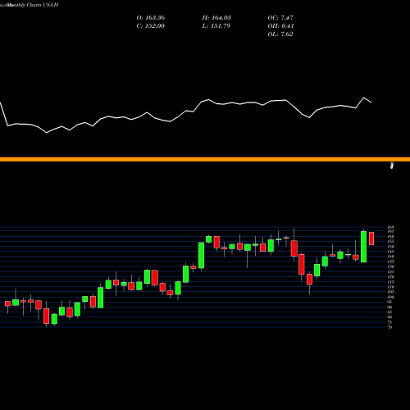Screen dimensions: 410x410
Task: Click the last red candlestick at the right end
Action: [x=371, y=239]
